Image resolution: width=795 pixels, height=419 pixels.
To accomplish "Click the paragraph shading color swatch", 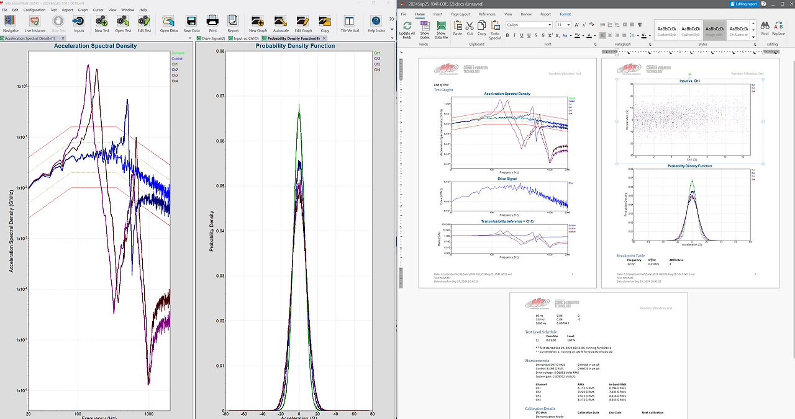I will point(643,35).
